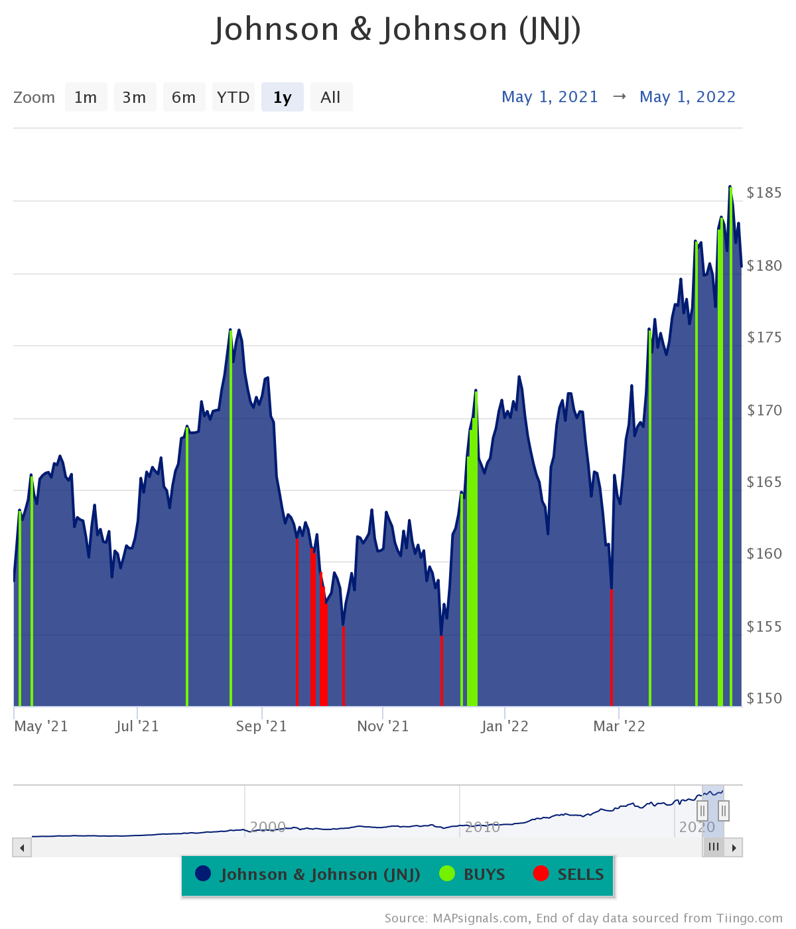Click the peak buy signal near $185

pyautogui.click(x=730, y=446)
